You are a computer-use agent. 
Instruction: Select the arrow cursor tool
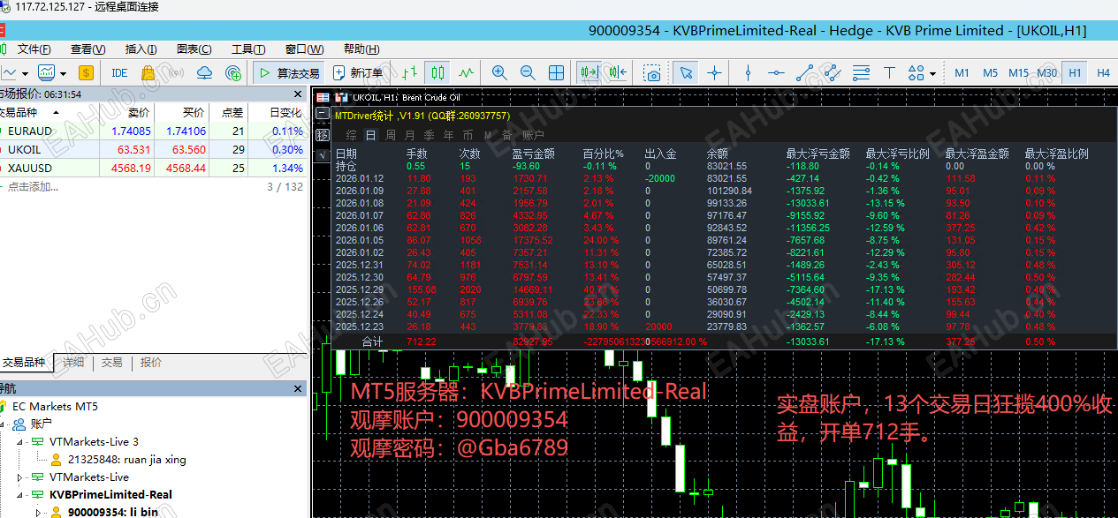click(686, 72)
